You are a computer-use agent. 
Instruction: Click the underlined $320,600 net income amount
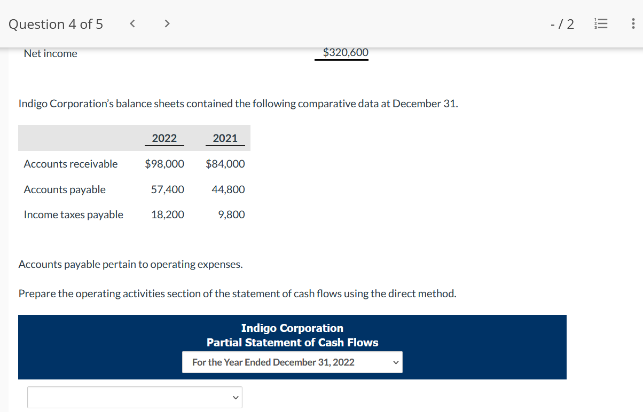(341, 52)
